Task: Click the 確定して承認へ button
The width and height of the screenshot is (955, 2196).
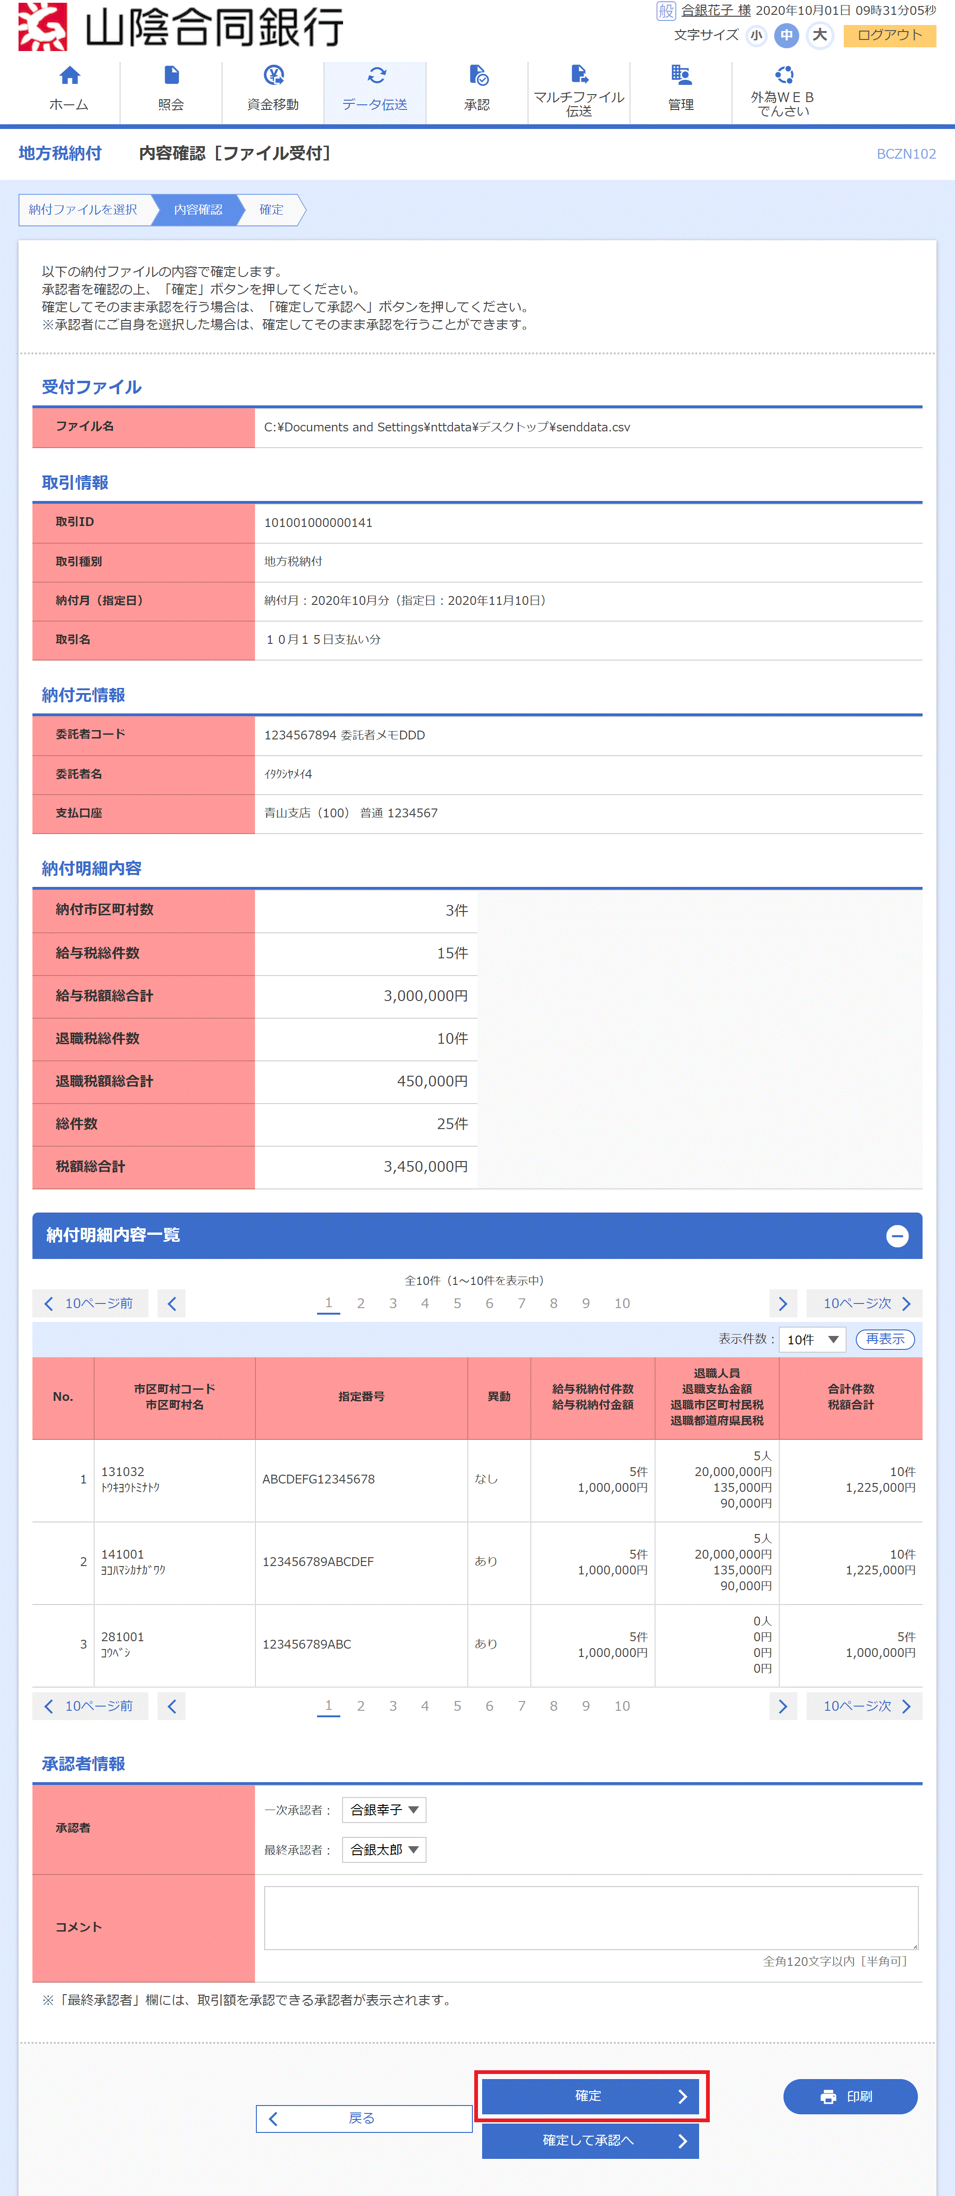Action: click(x=590, y=2141)
